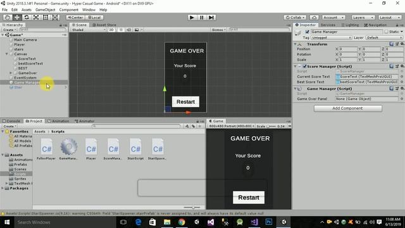Select the Scale tool in toolbar
Image resolution: width=405 pixels, height=228 pixels.
pyautogui.click(x=36, y=17)
